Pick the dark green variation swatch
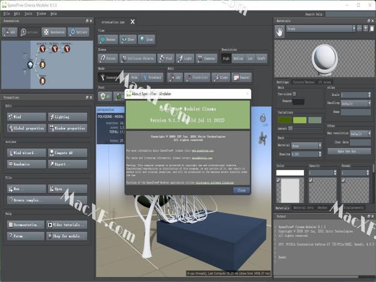Viewport: 376px width, 282px height. pyautogui.click(x=285, y=120)
